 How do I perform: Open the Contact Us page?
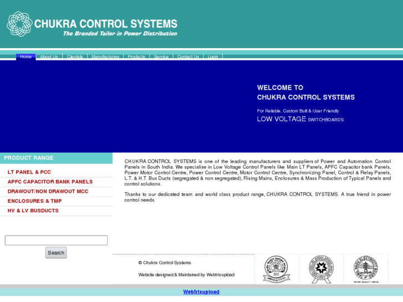[188, 57]
